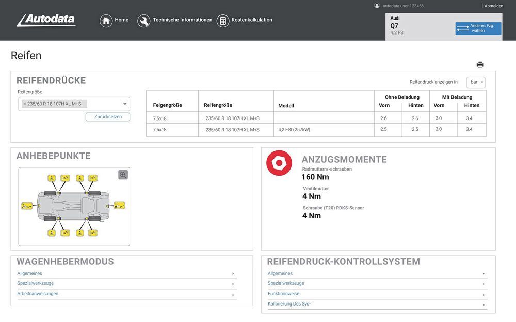
Task: Open the Technische Informationen menu item
Action: (x=182, y=20)
